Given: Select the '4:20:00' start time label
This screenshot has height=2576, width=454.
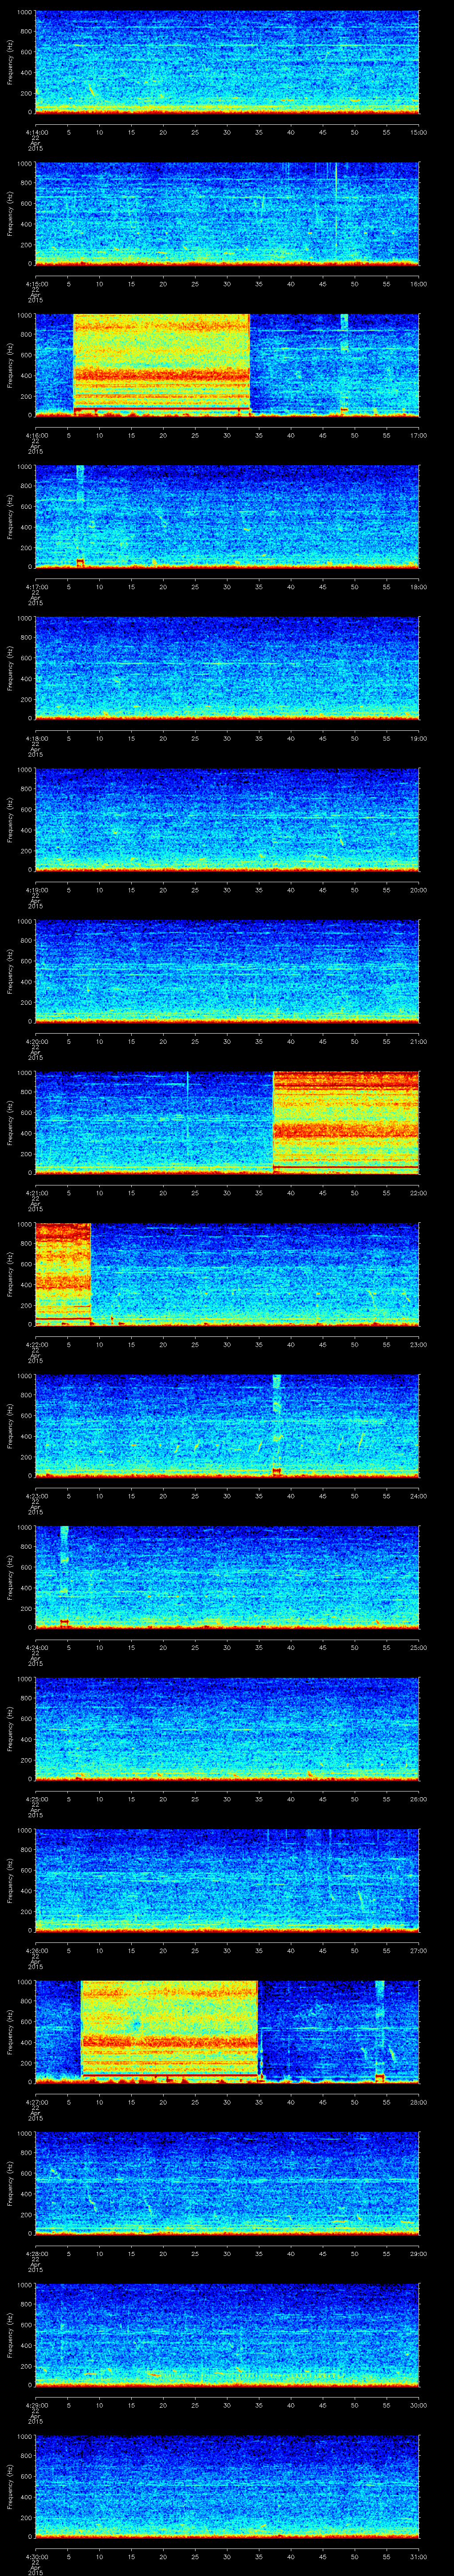Looking at the screenshot, I should pos(36,1041).
